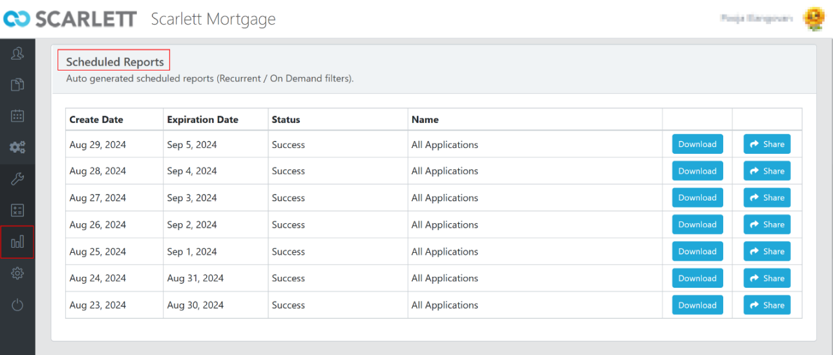Share the Aug 26, 2024 report
The height and width of the screenshot is (355, 833).
766,224
